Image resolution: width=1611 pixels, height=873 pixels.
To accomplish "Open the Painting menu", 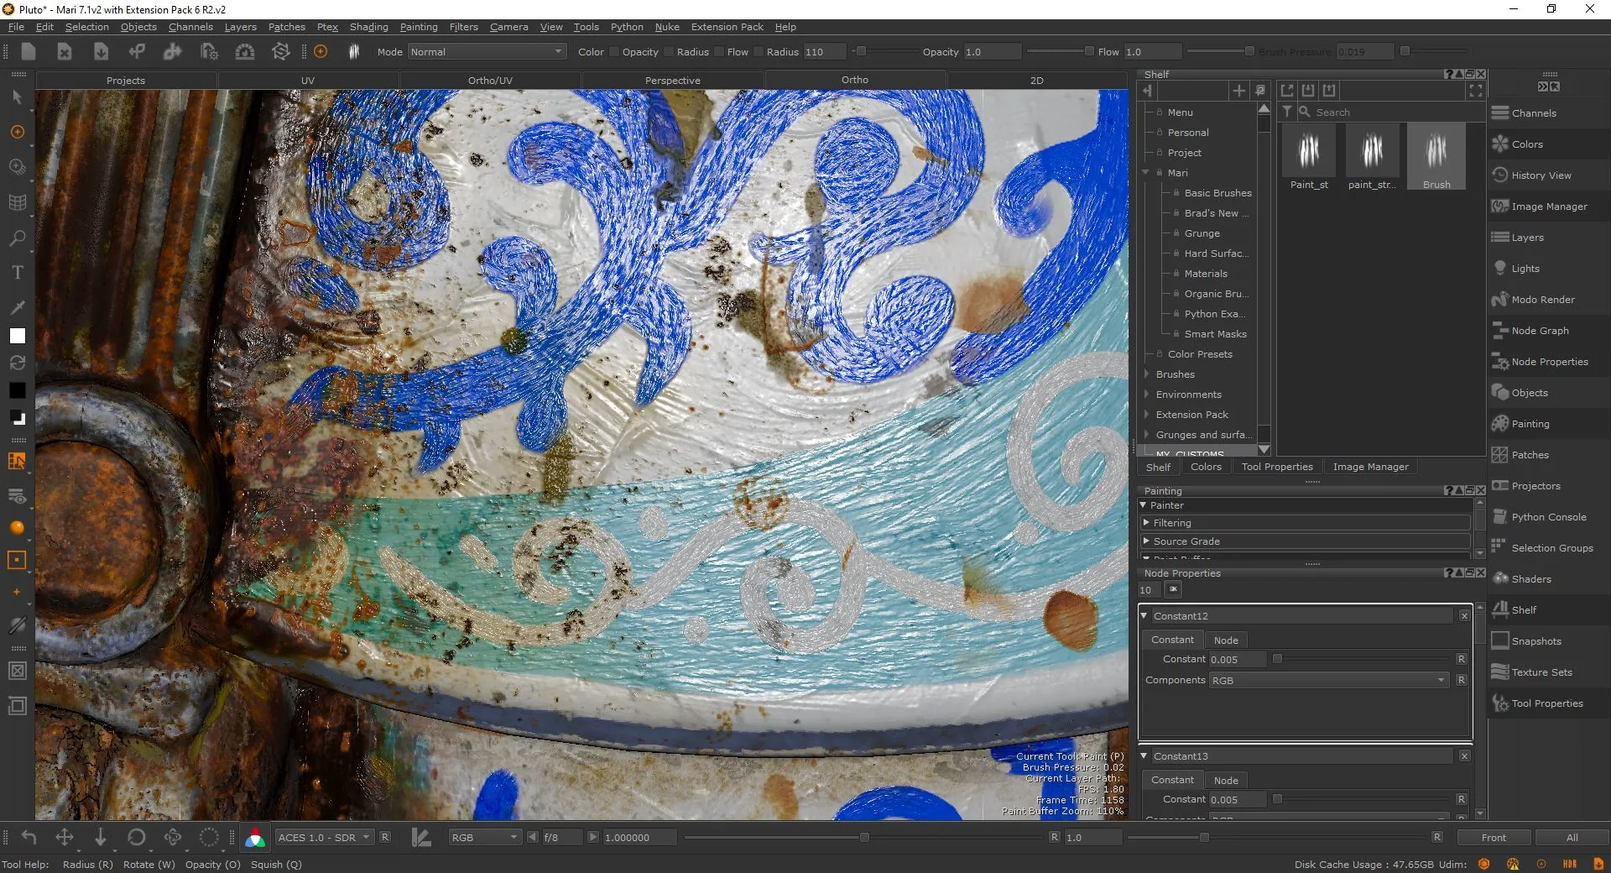I will click(419, 27).
